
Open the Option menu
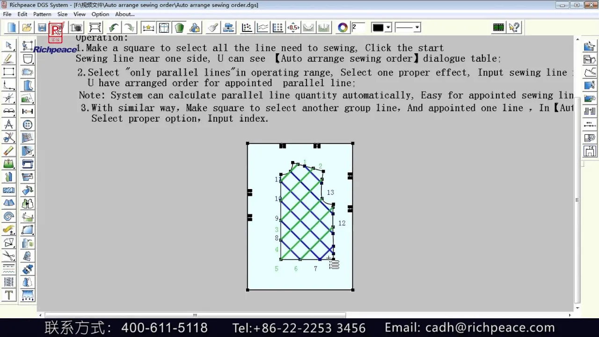pyautogui.click(x=100, y=14)
